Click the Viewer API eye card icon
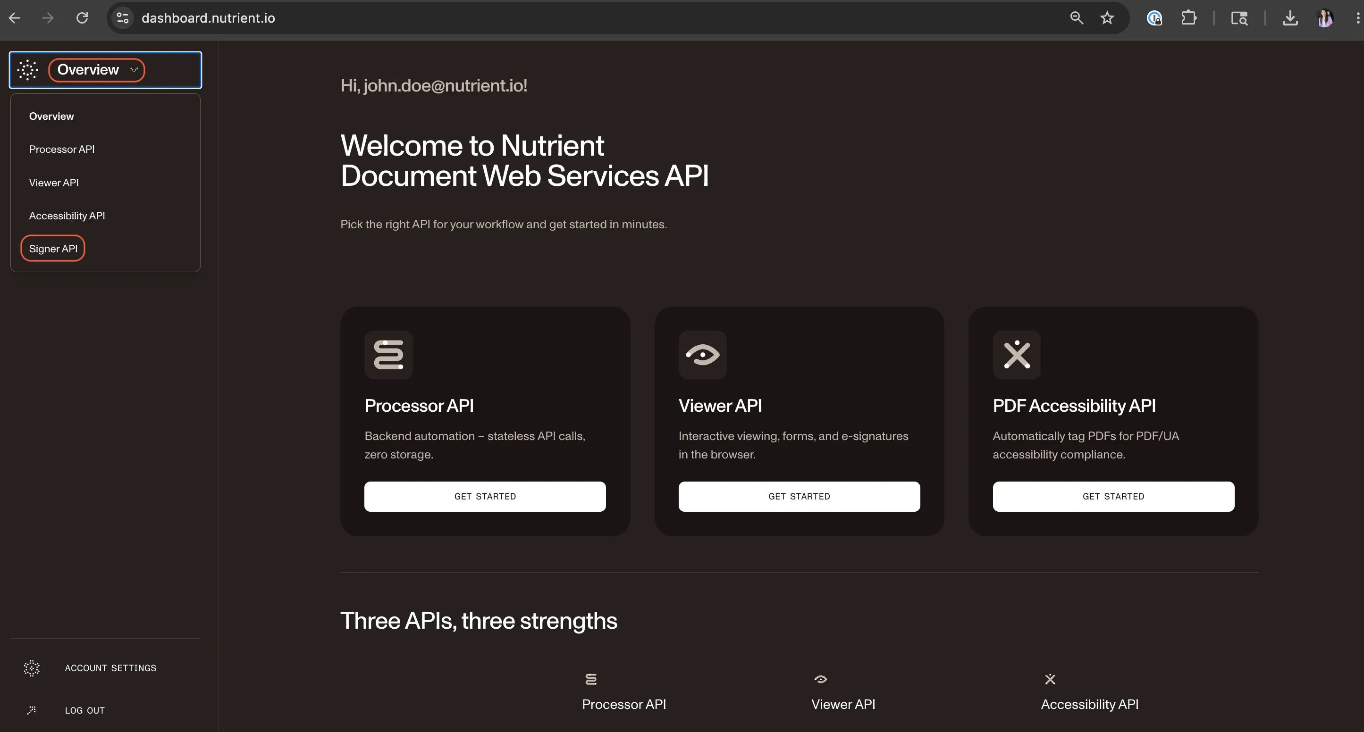 point(703,355)
